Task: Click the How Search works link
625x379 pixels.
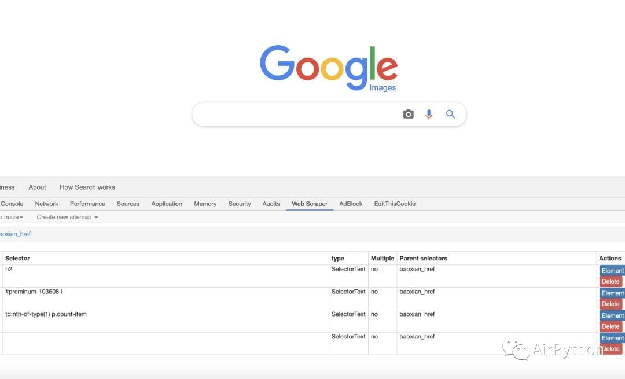Action: 87,187
